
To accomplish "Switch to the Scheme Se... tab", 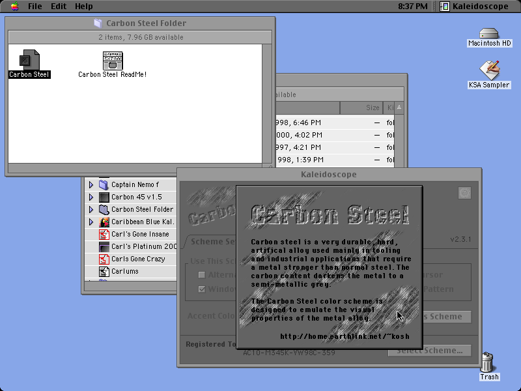I will (211, 241).
